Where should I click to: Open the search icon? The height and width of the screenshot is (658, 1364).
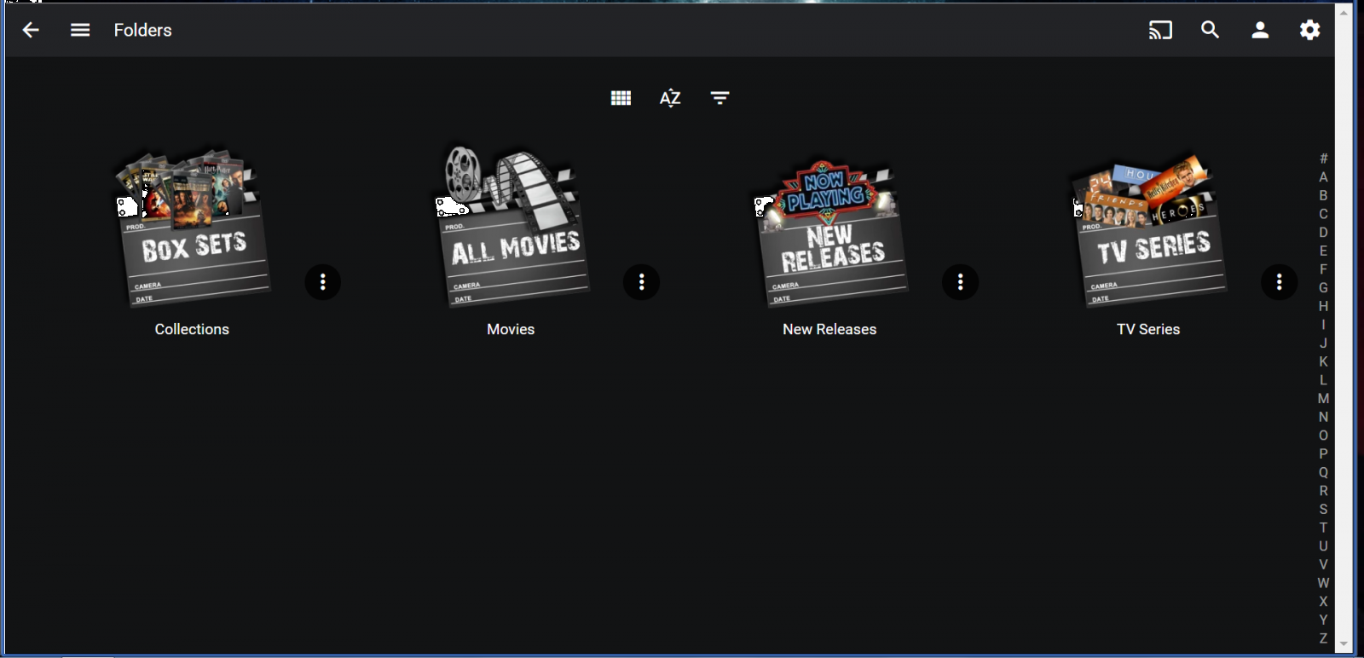pos(1211,31)
